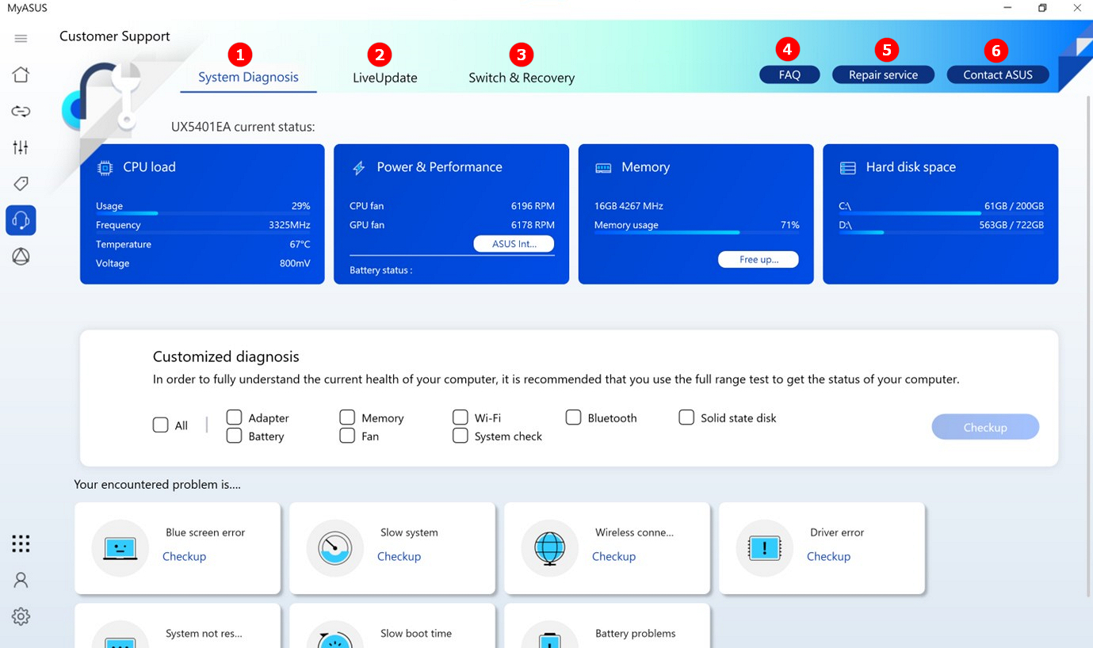Check the Bluetooth checkbox
Image resolution: width=1093 pixels, height=648 pixels.
tap(574, 417)
